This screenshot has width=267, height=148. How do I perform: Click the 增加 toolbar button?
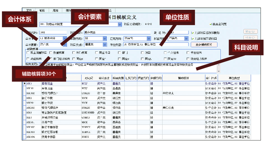[x=55, y=10]
